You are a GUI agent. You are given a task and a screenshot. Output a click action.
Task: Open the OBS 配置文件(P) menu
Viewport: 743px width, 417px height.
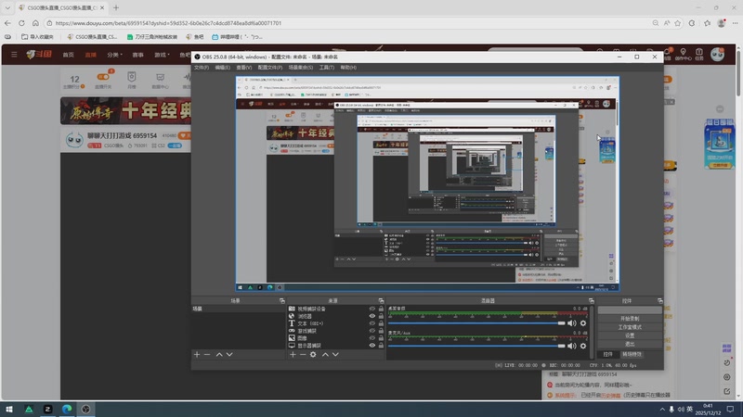click(270, 68)
